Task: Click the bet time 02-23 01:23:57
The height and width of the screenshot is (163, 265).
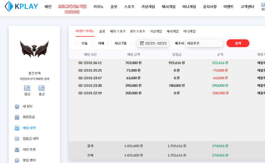Action: click(90, 78)
